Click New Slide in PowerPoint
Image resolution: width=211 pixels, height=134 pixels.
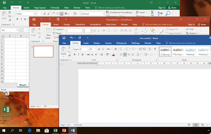click(x=48, y=33)
